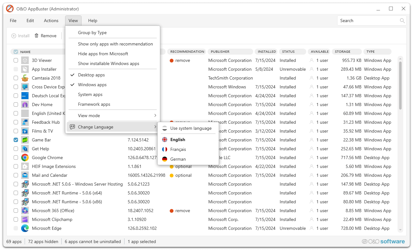Tick the Google Chrome checkbox
The height and width of the screenshot is (250, 413).
16,158
